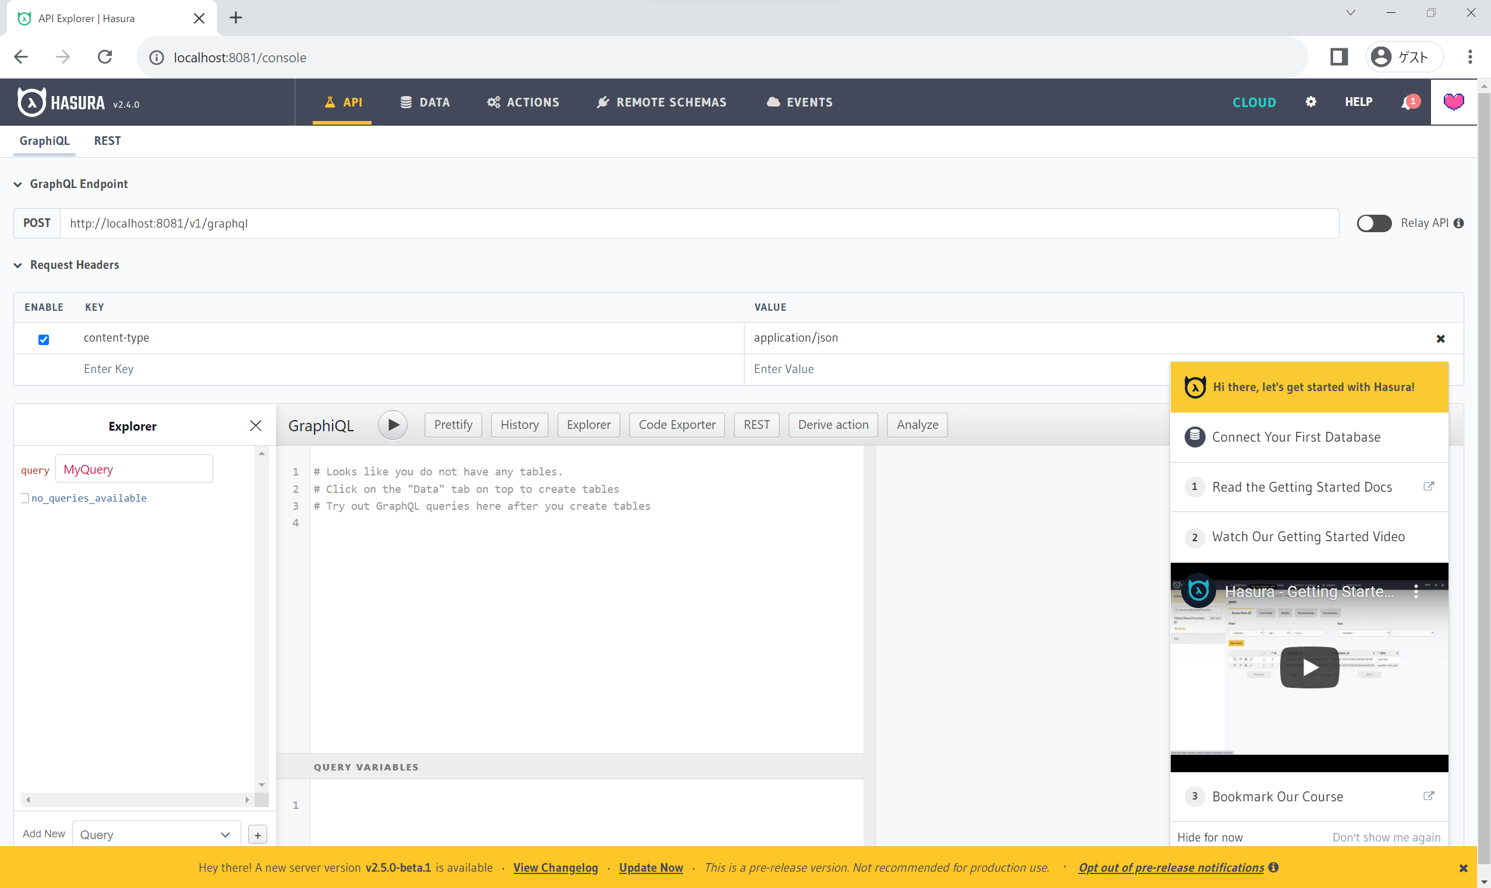Open tab search chevron in title bar
The height and width of the screenshot is (888, 1491).
click(1350, 13)
